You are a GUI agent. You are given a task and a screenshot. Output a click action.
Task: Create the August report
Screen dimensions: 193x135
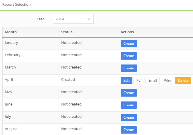(x=129, y=130)
